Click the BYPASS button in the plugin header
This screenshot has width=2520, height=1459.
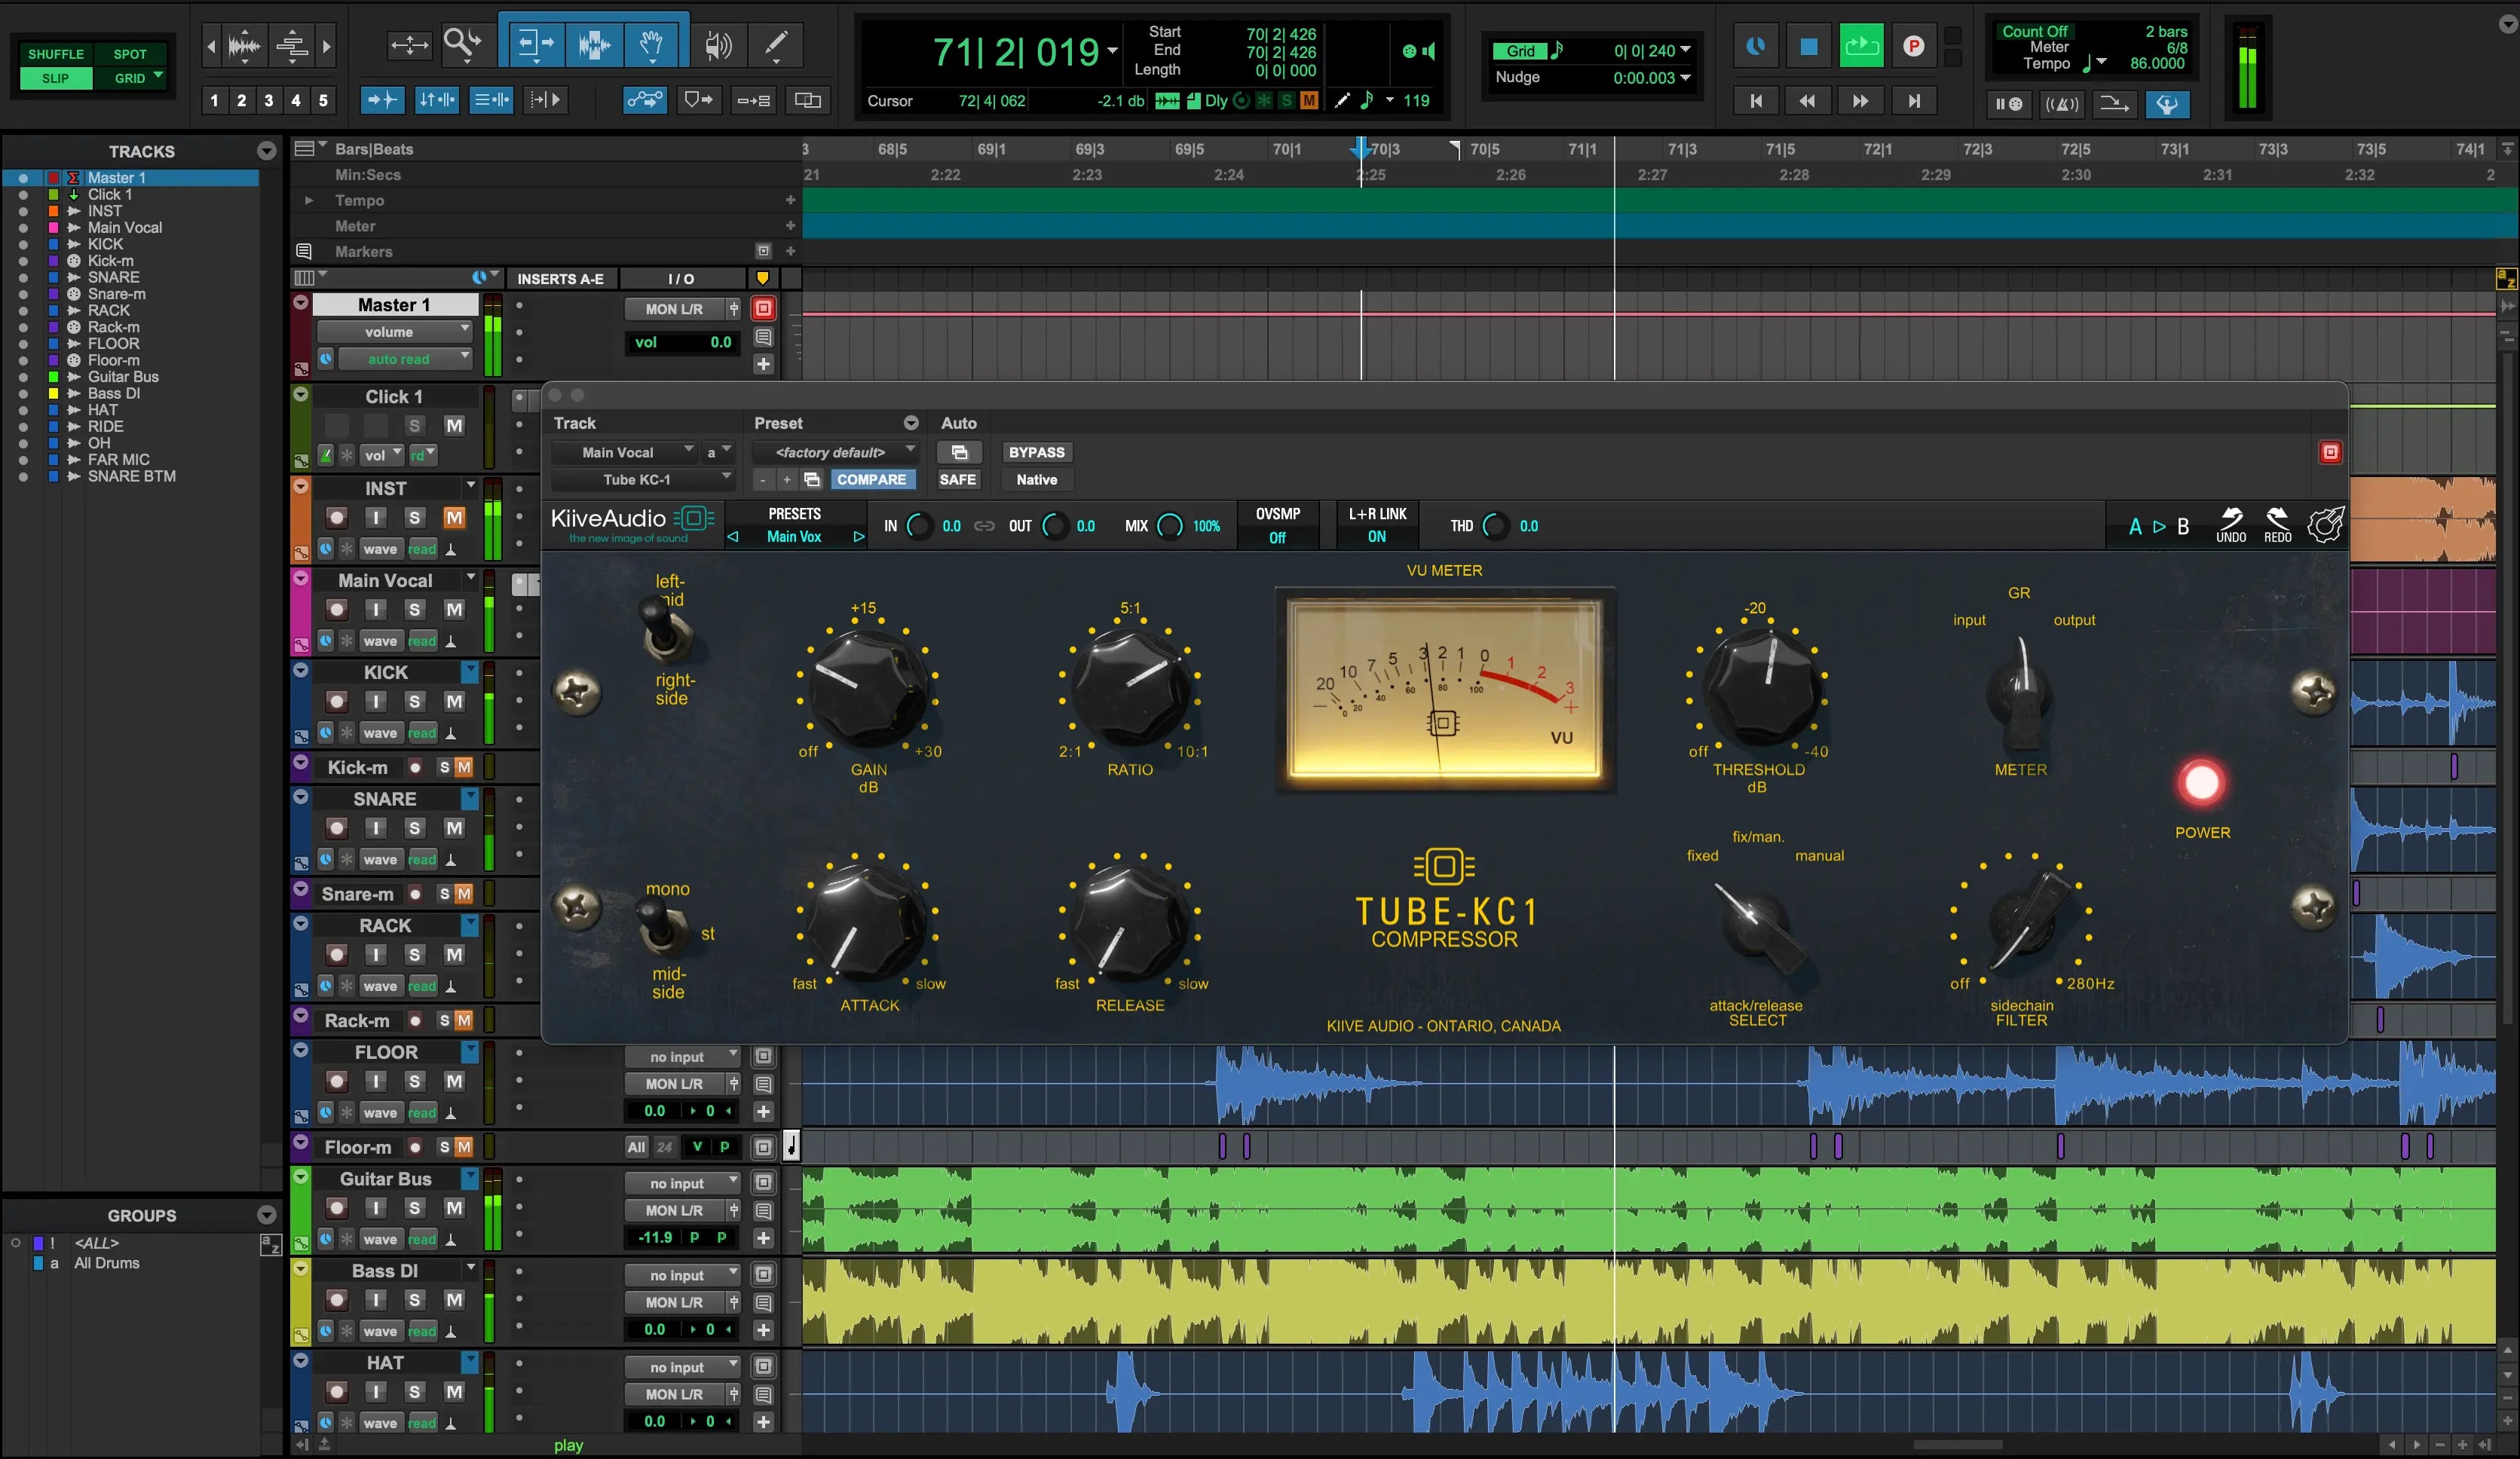pos(1036,452)
